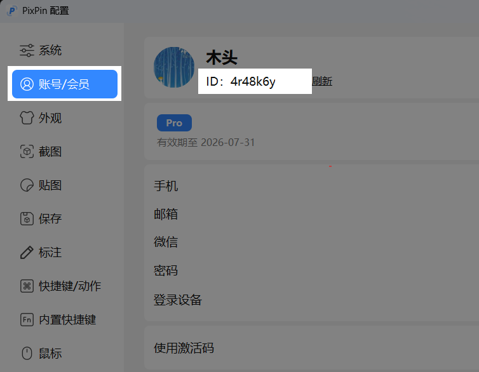
Task: Click the 贴图 sticker icon
Action: click(27, 185)
